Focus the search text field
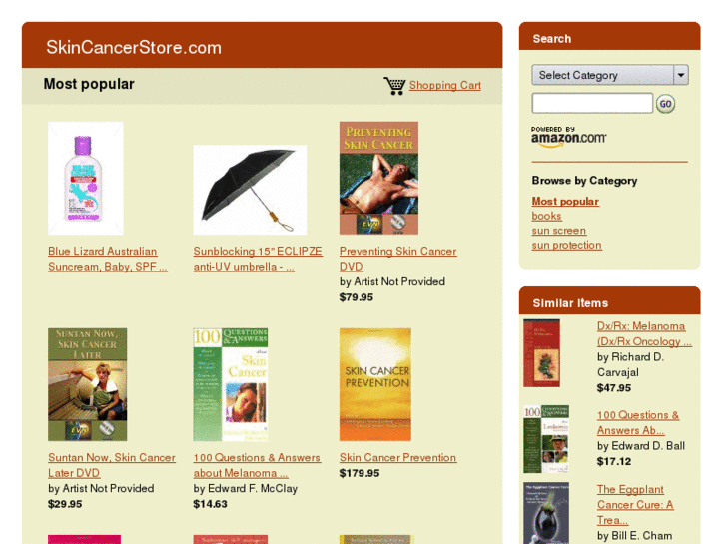 [592, 103]
